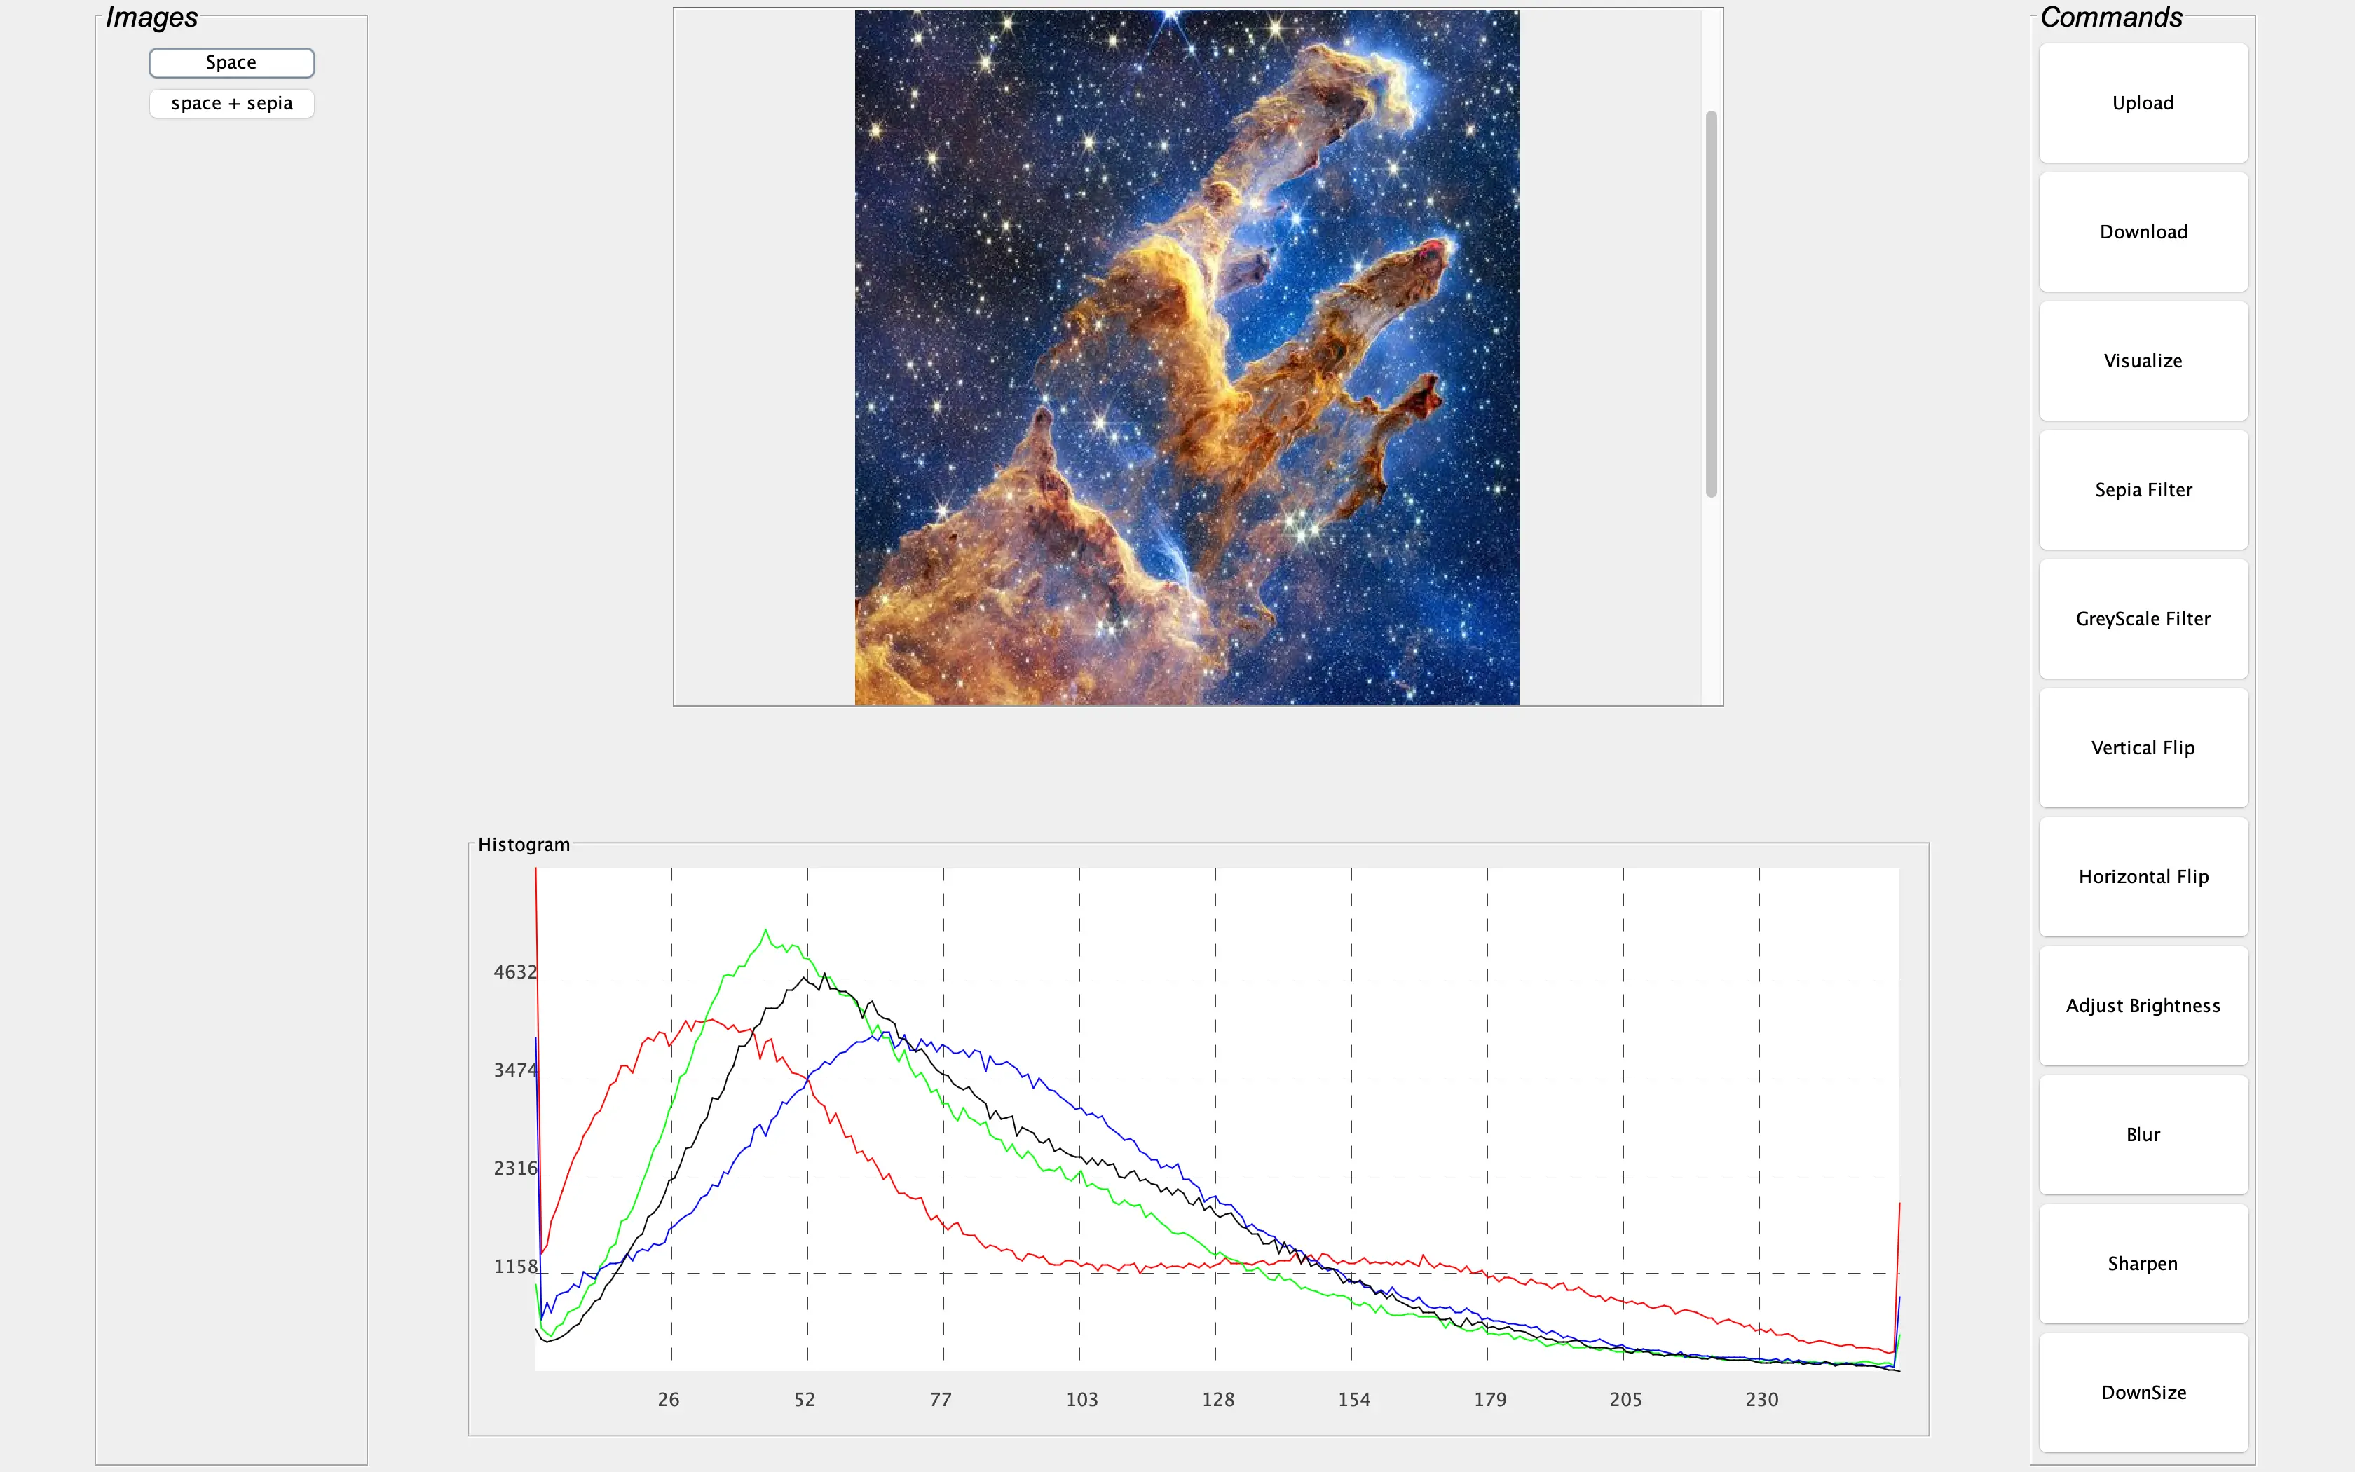
Task: Apply the GreyScale Filter to image
Action: click(x=2143, y=618)
